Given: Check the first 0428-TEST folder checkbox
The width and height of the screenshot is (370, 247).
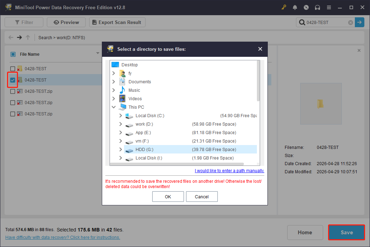Looking at the screenshot, I should [x=13, y=69].
